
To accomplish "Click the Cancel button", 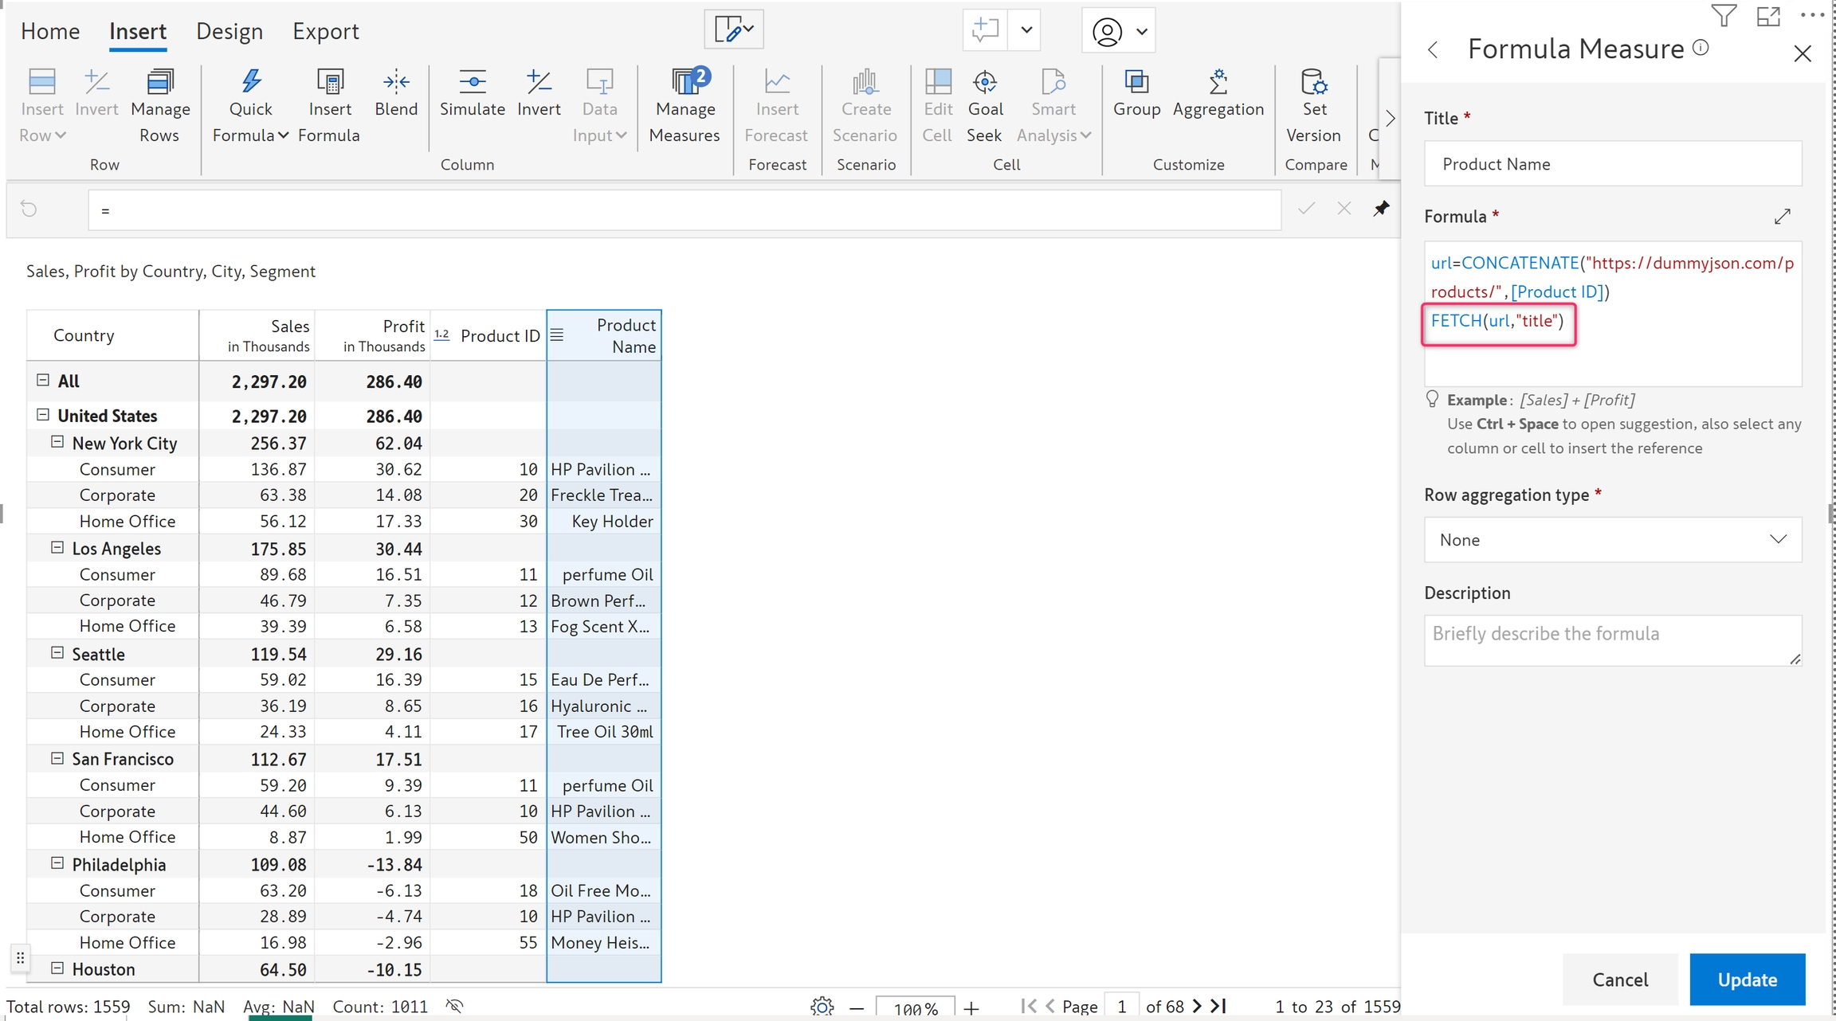I will (x=1620, y=980).
